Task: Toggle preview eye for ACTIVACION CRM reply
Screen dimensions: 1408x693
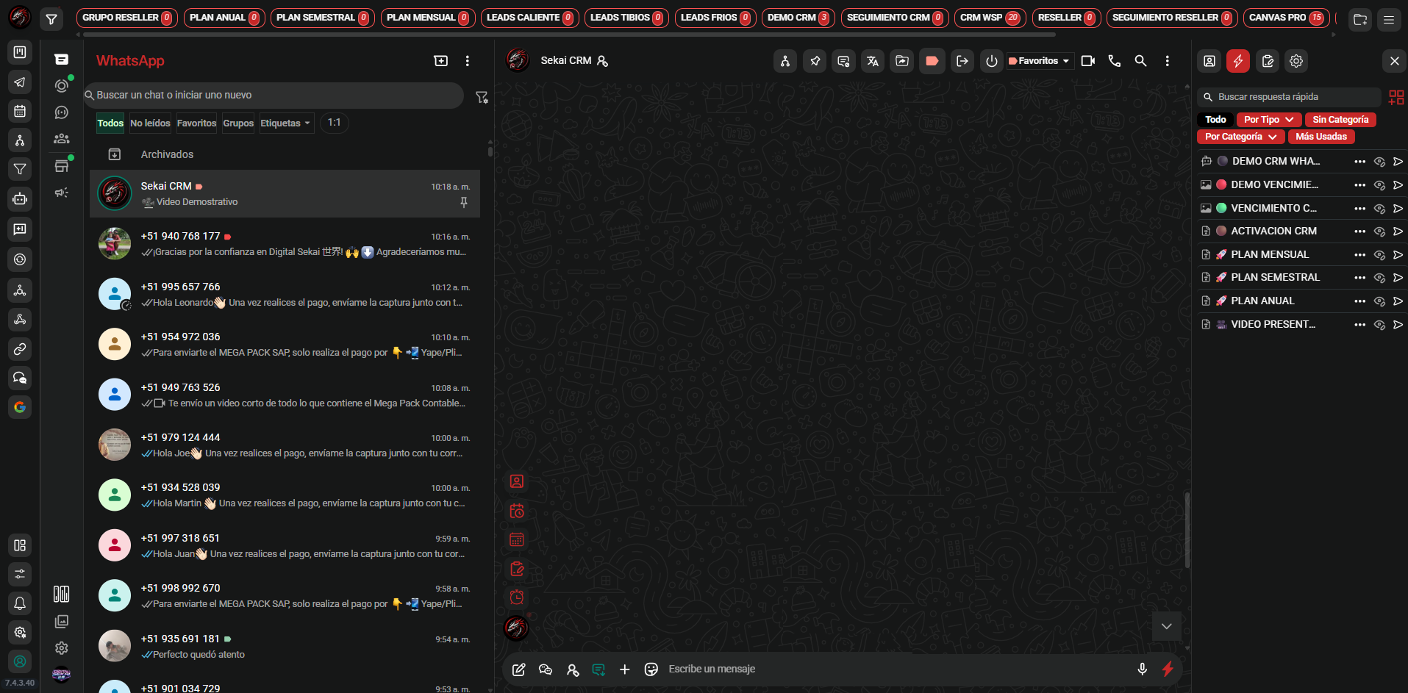Action: [x=1379, y=231]
